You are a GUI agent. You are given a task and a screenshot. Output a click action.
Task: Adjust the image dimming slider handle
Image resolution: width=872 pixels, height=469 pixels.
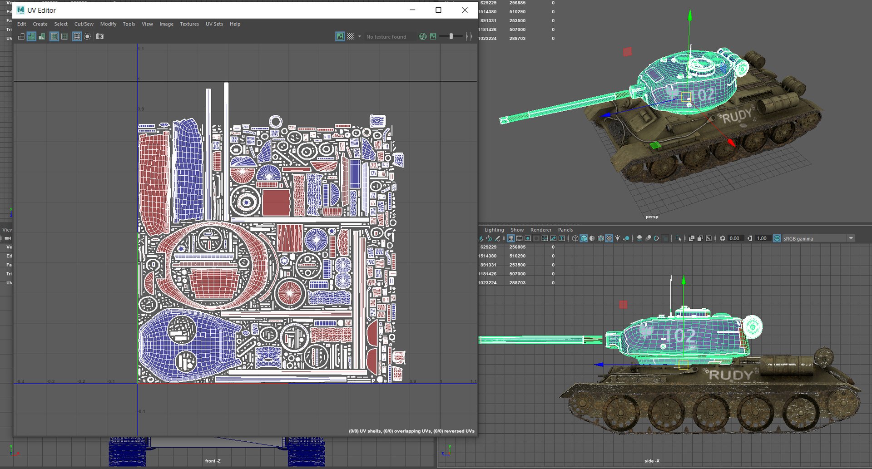coord(451,36)
